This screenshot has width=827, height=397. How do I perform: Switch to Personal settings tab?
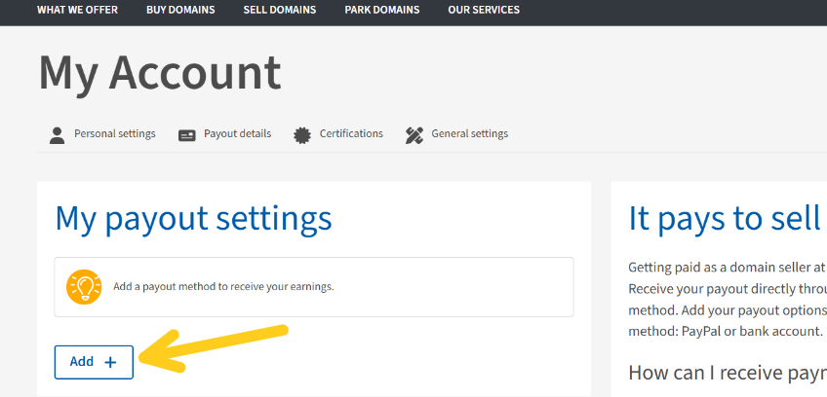(102, 135)
